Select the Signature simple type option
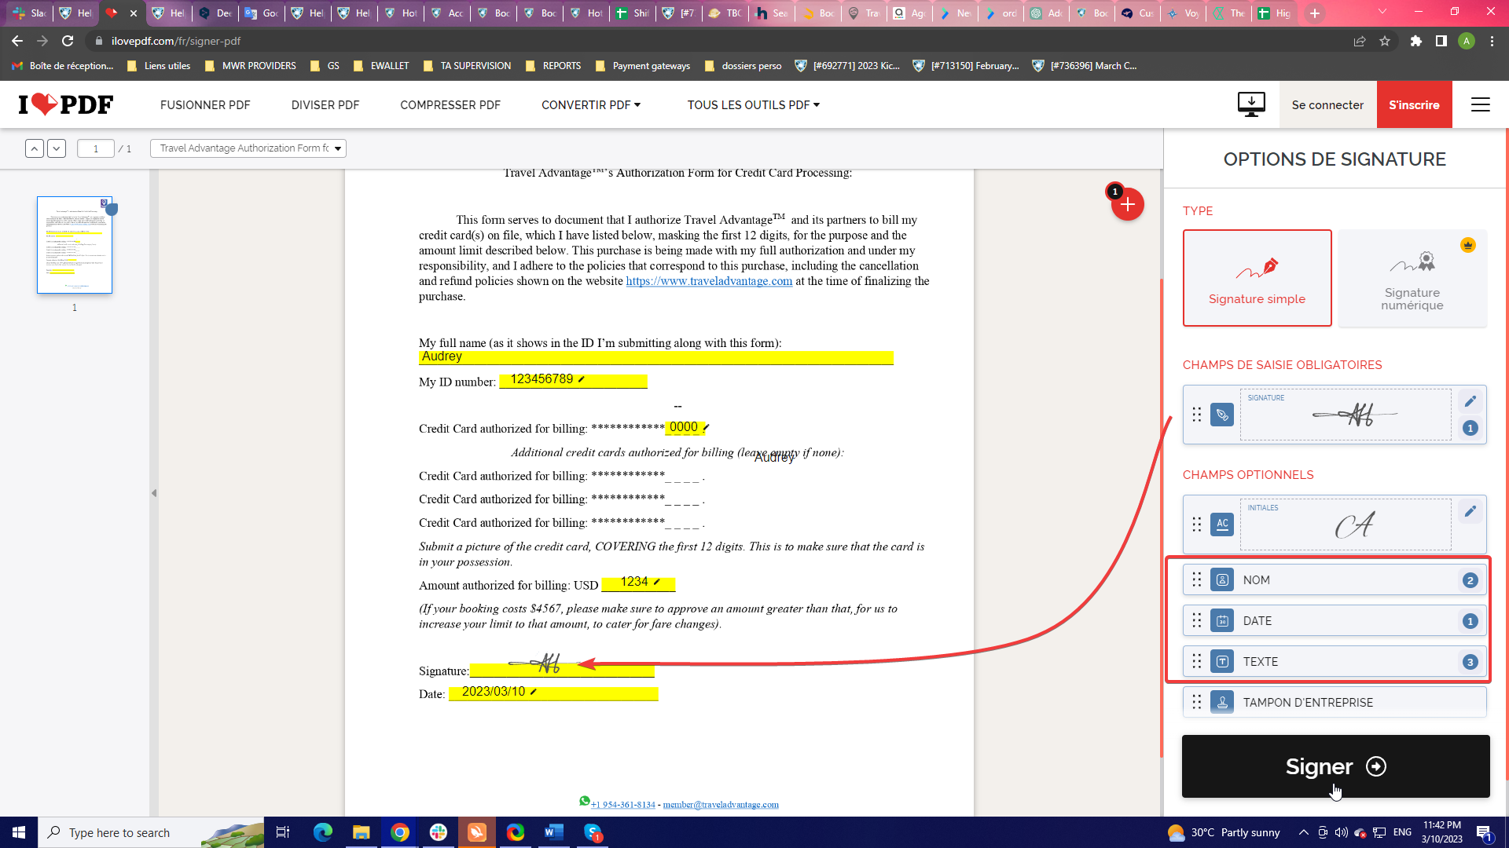Screen dimensions: 1509x848 click(x=1257, y=278)
